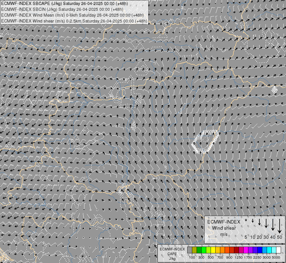This screenshot has height=263, width=286.
Task: Pick the dark green CAPE legend swatch
Action: 199,250
